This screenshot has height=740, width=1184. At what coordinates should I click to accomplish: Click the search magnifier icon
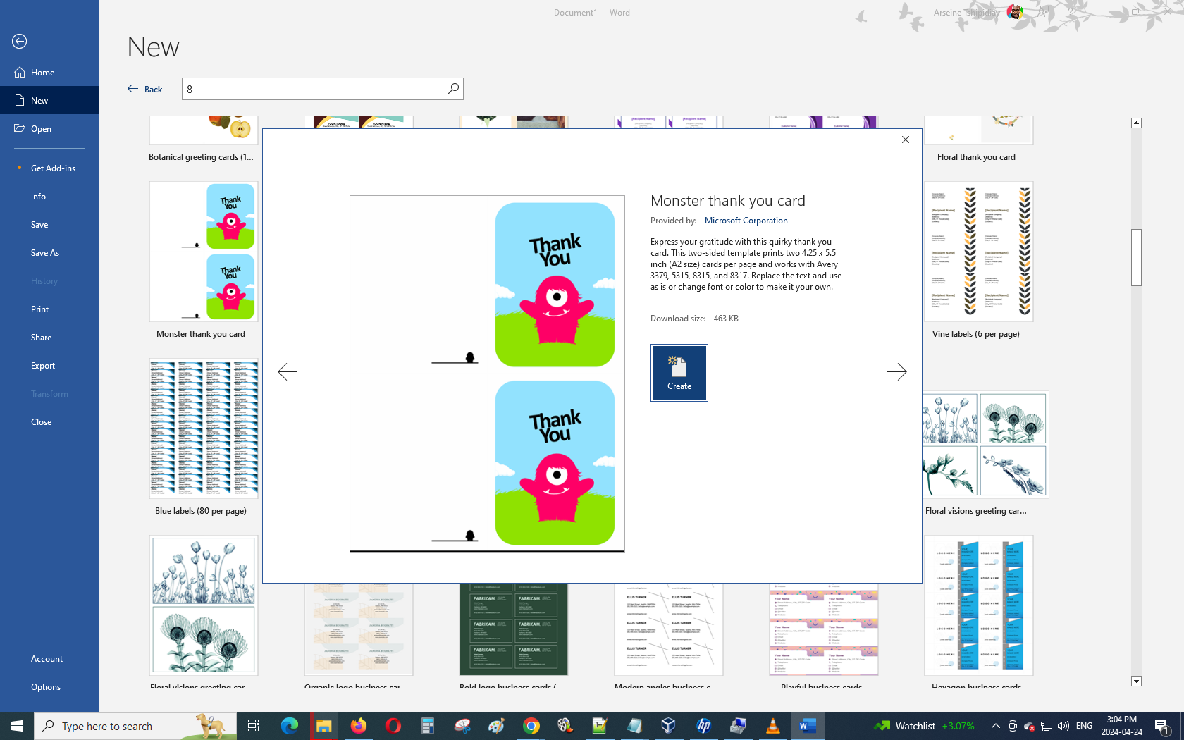click(453, 89)
